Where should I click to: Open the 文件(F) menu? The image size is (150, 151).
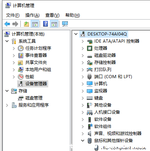tap(12, 15)
